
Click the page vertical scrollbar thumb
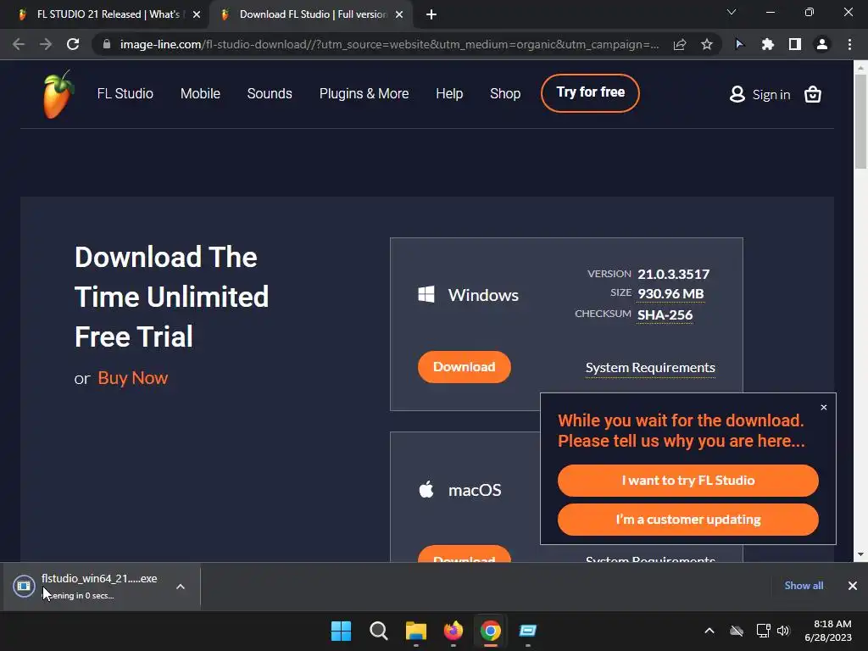[x=860, y=120]
